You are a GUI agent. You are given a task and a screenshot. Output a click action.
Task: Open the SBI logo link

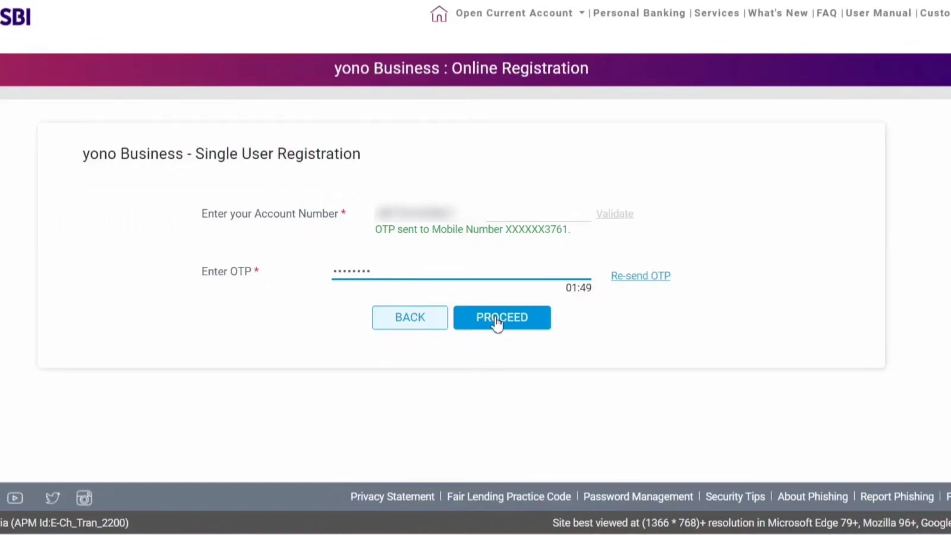coord(15,17)
